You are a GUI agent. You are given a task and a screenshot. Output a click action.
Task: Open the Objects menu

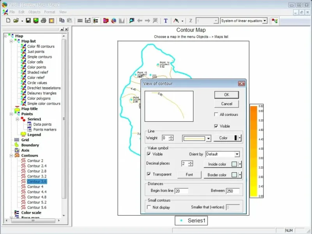coord(34,12)
